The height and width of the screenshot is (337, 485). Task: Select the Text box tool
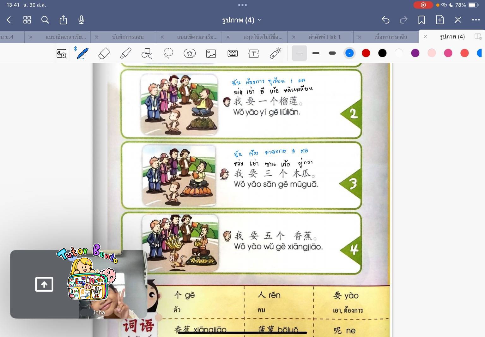click(254, 53)
